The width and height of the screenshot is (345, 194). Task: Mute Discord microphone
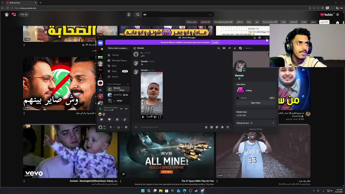[111, 127]
